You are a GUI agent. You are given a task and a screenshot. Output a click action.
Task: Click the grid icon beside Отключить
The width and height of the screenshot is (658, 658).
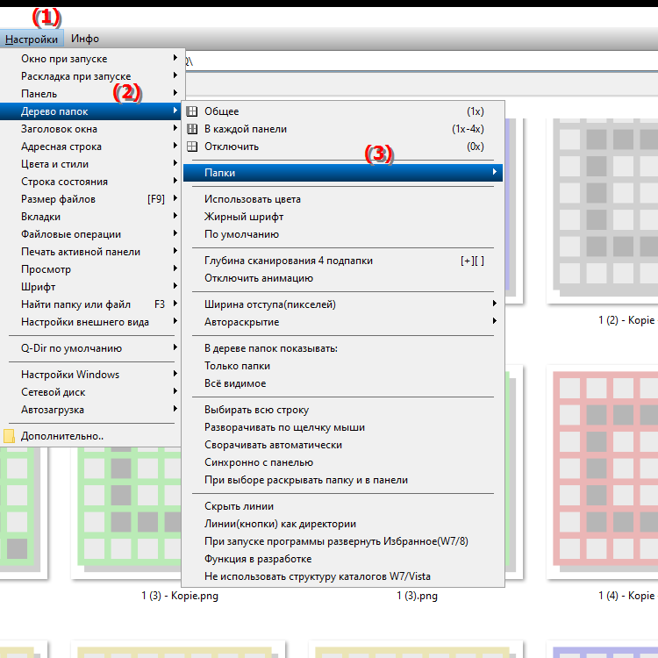(x=192, y=147)
